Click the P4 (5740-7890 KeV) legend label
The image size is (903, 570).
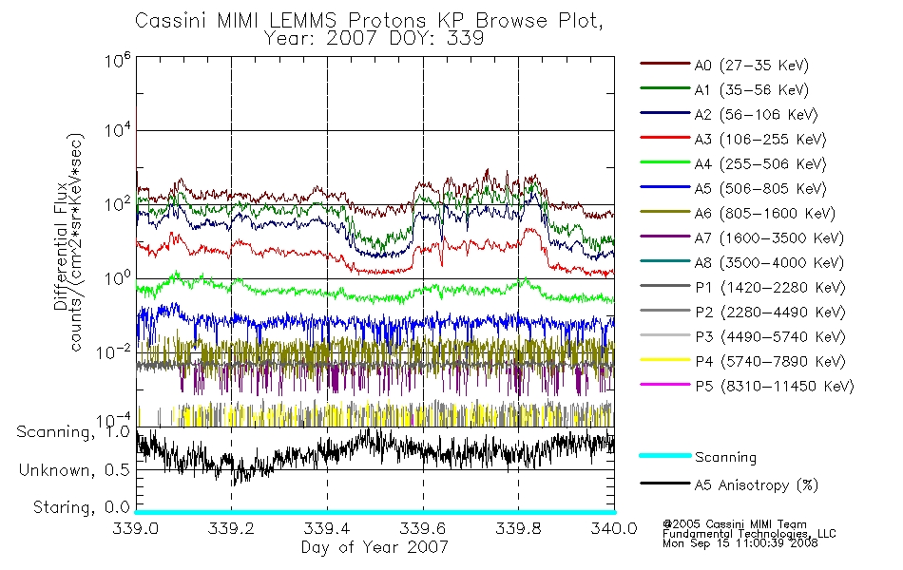(x=770, y=362)
